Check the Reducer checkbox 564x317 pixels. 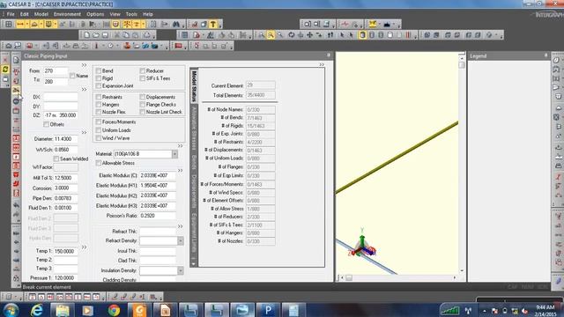point(143,70)
